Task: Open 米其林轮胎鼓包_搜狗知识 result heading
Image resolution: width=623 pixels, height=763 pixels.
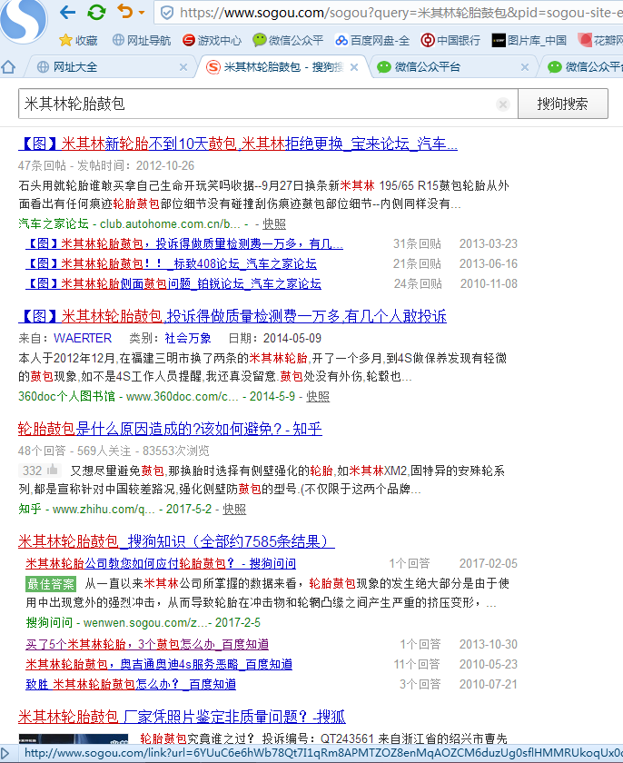Action: [x=176, y=541]
